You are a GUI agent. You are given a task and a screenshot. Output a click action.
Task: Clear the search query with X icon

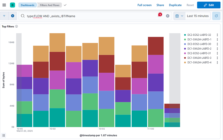click(168, 16)
